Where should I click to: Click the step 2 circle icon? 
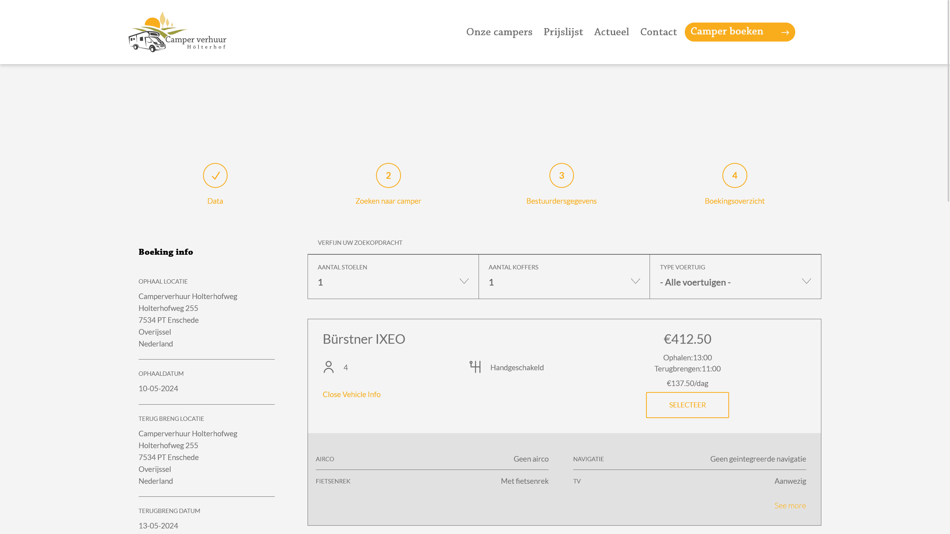click(388, 176)
